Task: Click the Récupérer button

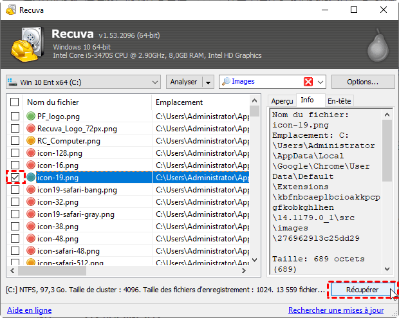Action: tap(362, 290)
